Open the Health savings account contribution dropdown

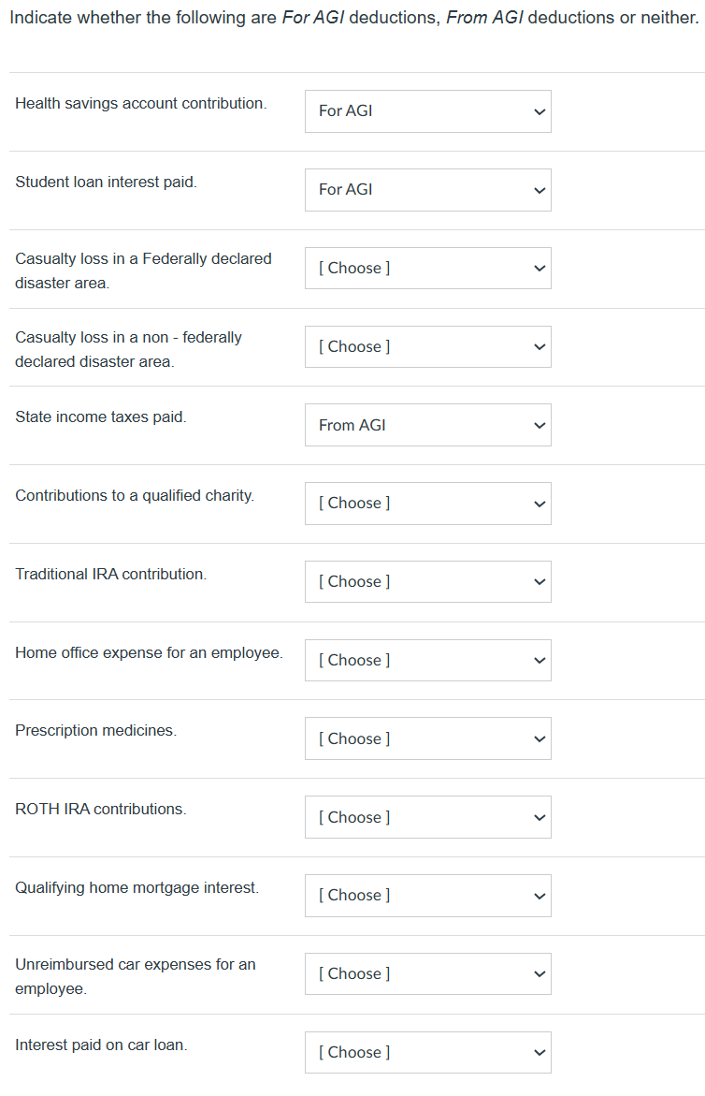[427, 111]
